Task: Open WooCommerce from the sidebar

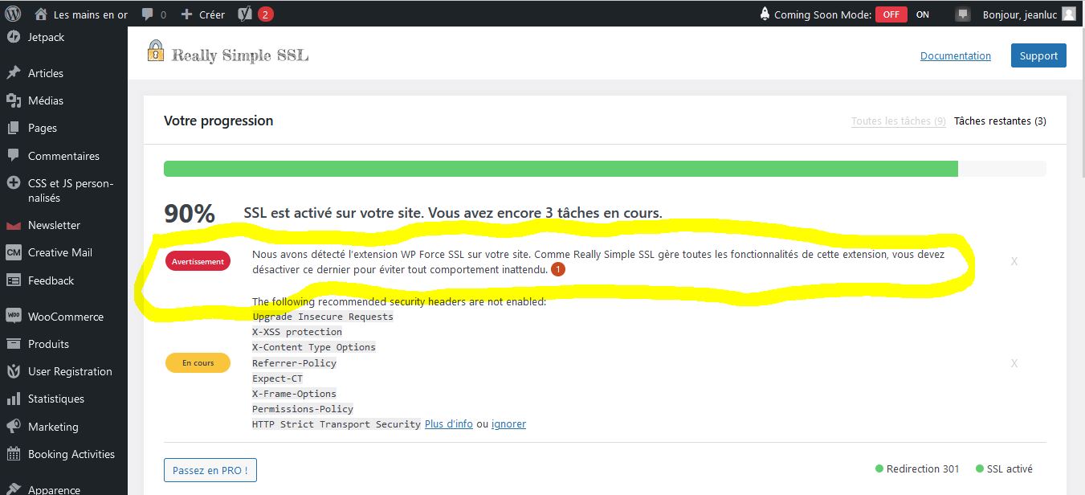Action: coord(64,317)
